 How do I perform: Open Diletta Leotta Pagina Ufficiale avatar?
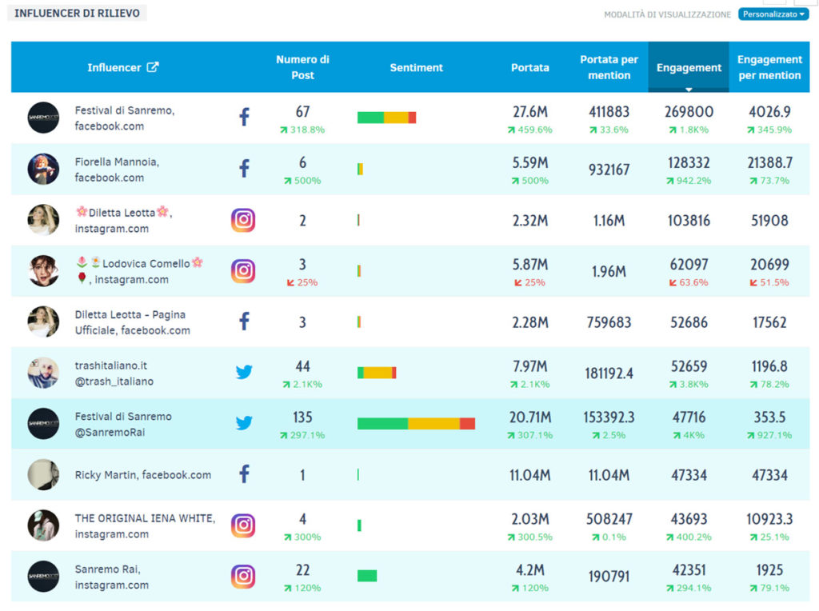[43, 321]
